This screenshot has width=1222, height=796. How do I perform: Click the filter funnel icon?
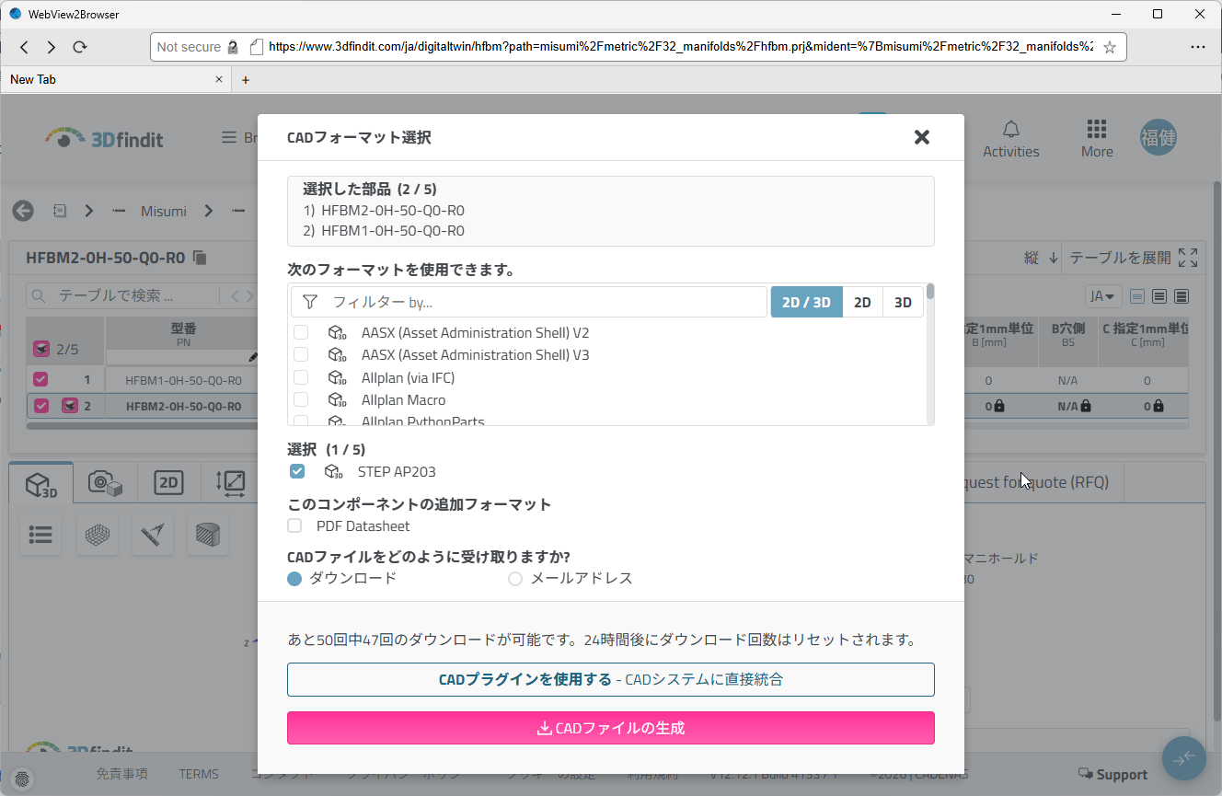310,302
